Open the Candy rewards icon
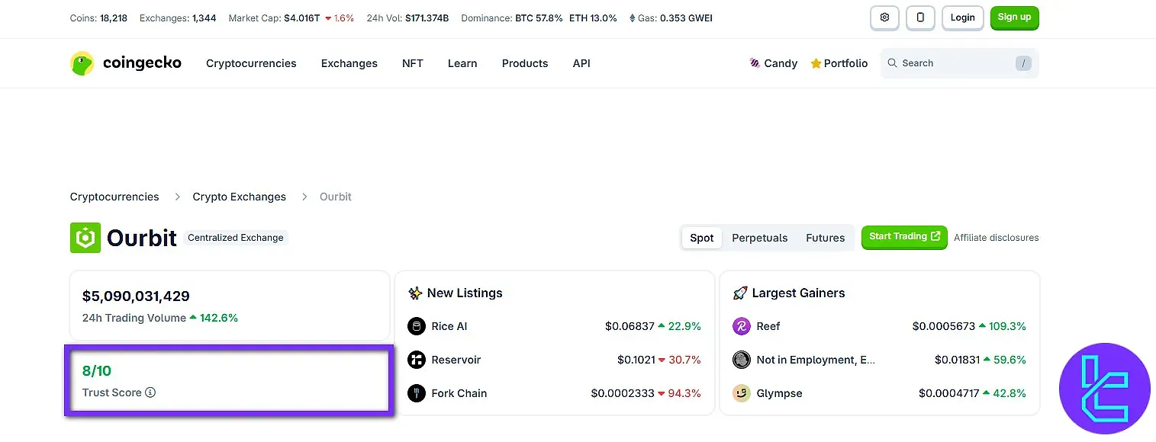This screenshot has height=442, width=1156. click(755, 63)
